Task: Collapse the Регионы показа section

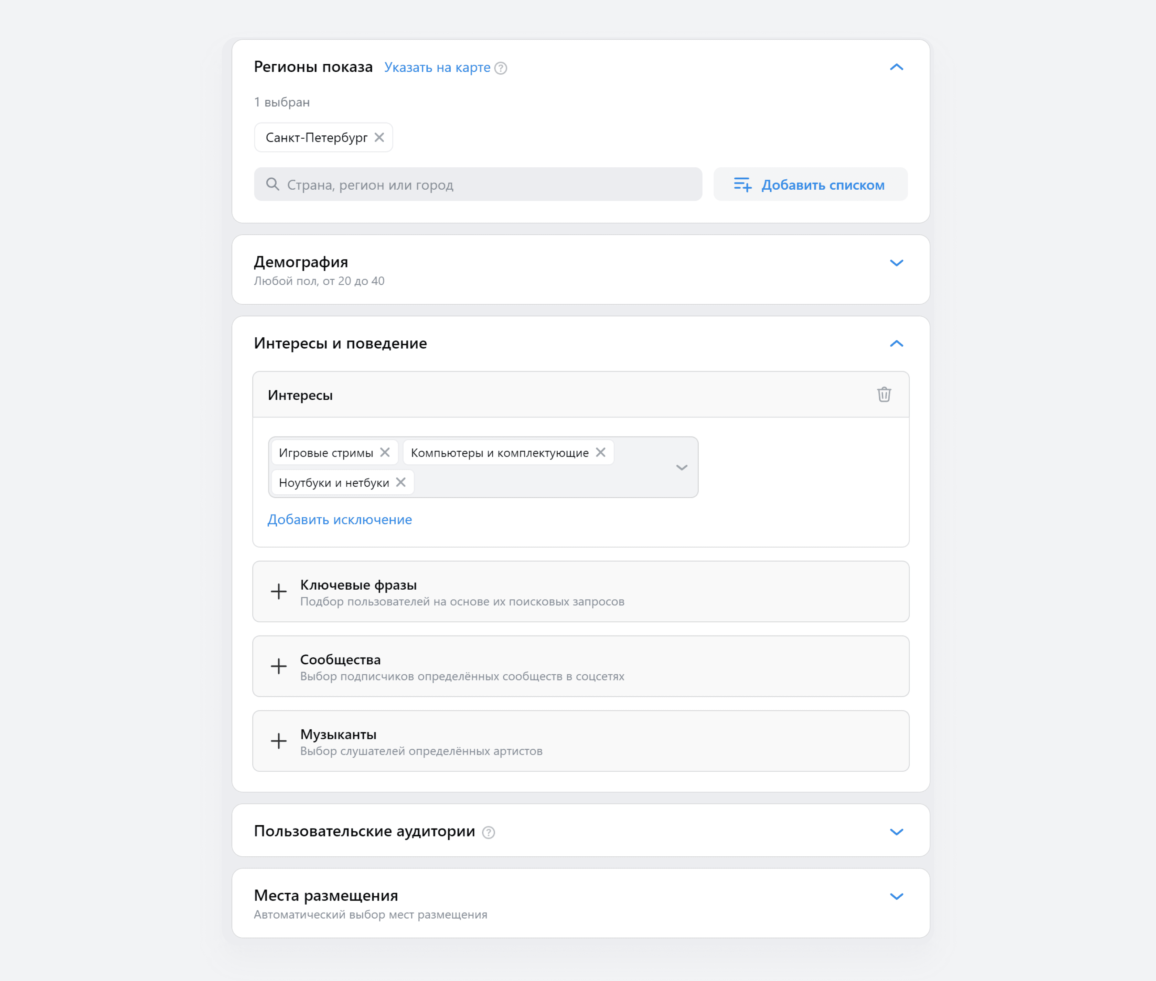Action: [x=897, y=67]
